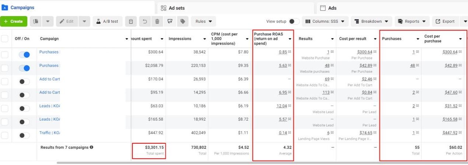The image size is (468, 165).
Task: Open the Columns: SSS dropdown
Action: click(x=325, y=21)
